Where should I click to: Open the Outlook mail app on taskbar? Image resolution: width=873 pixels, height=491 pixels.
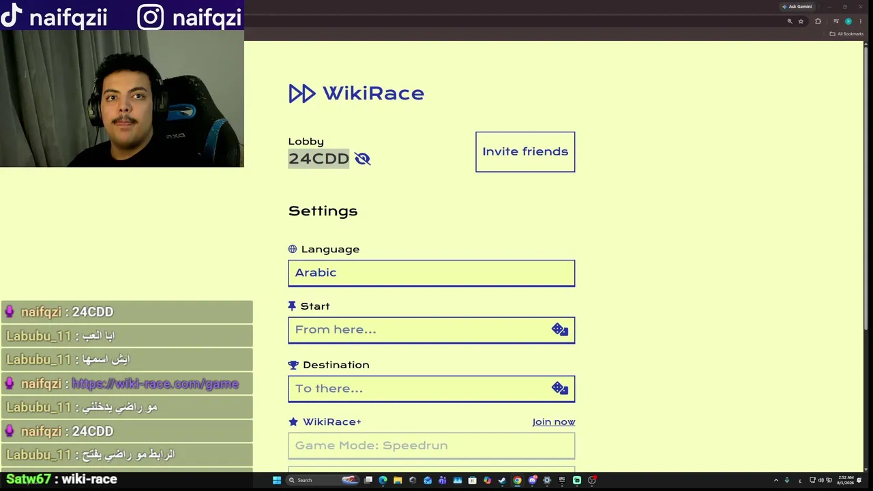[x=428, y=480]
